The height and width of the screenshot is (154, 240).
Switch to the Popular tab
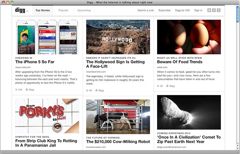[x=63, y=10]
